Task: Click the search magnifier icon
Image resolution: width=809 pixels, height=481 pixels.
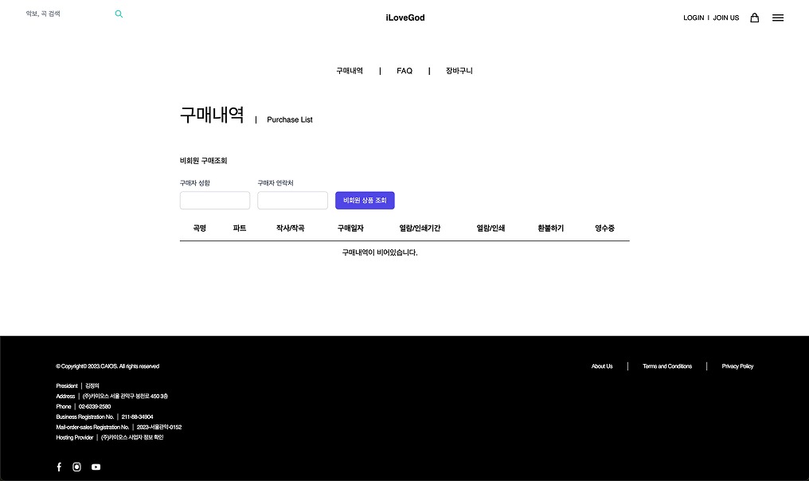Action: coord(119,14)
